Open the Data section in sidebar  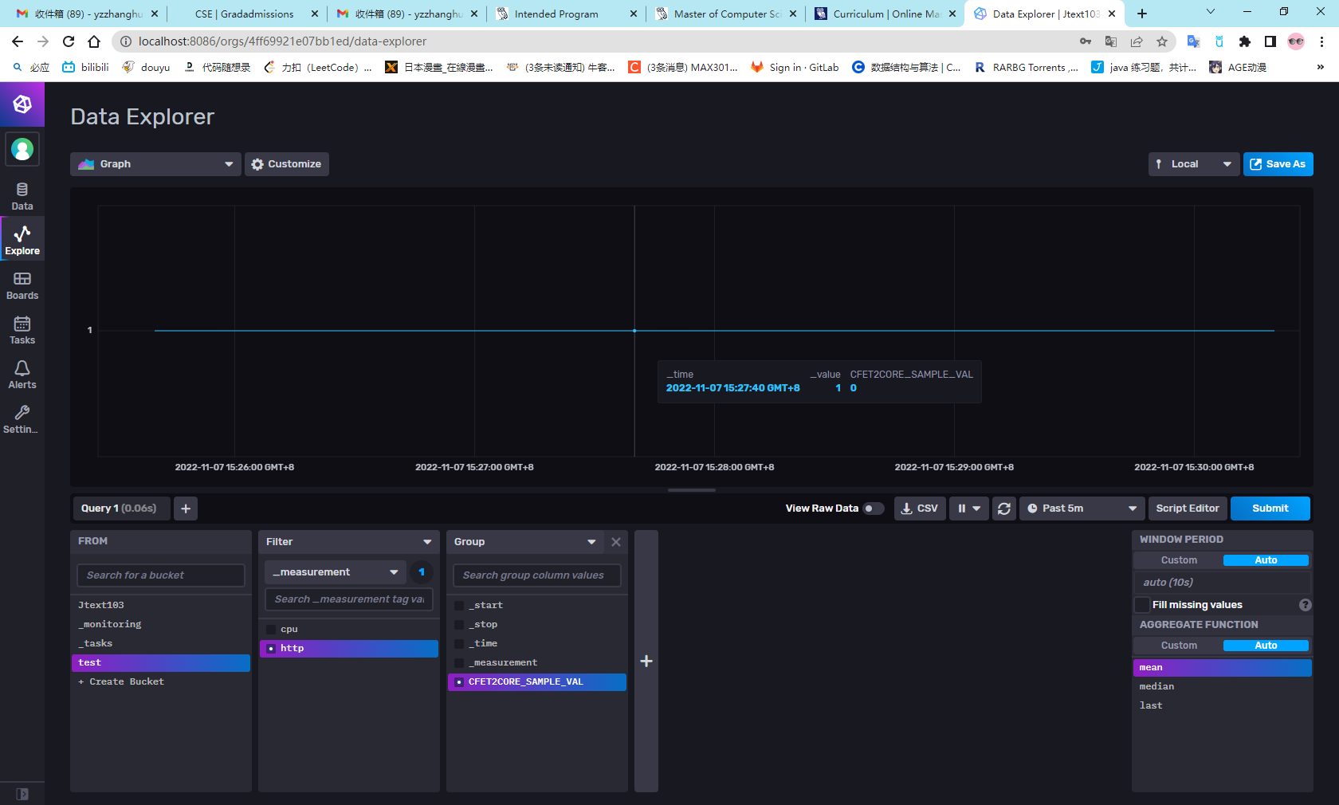[22, 196]
